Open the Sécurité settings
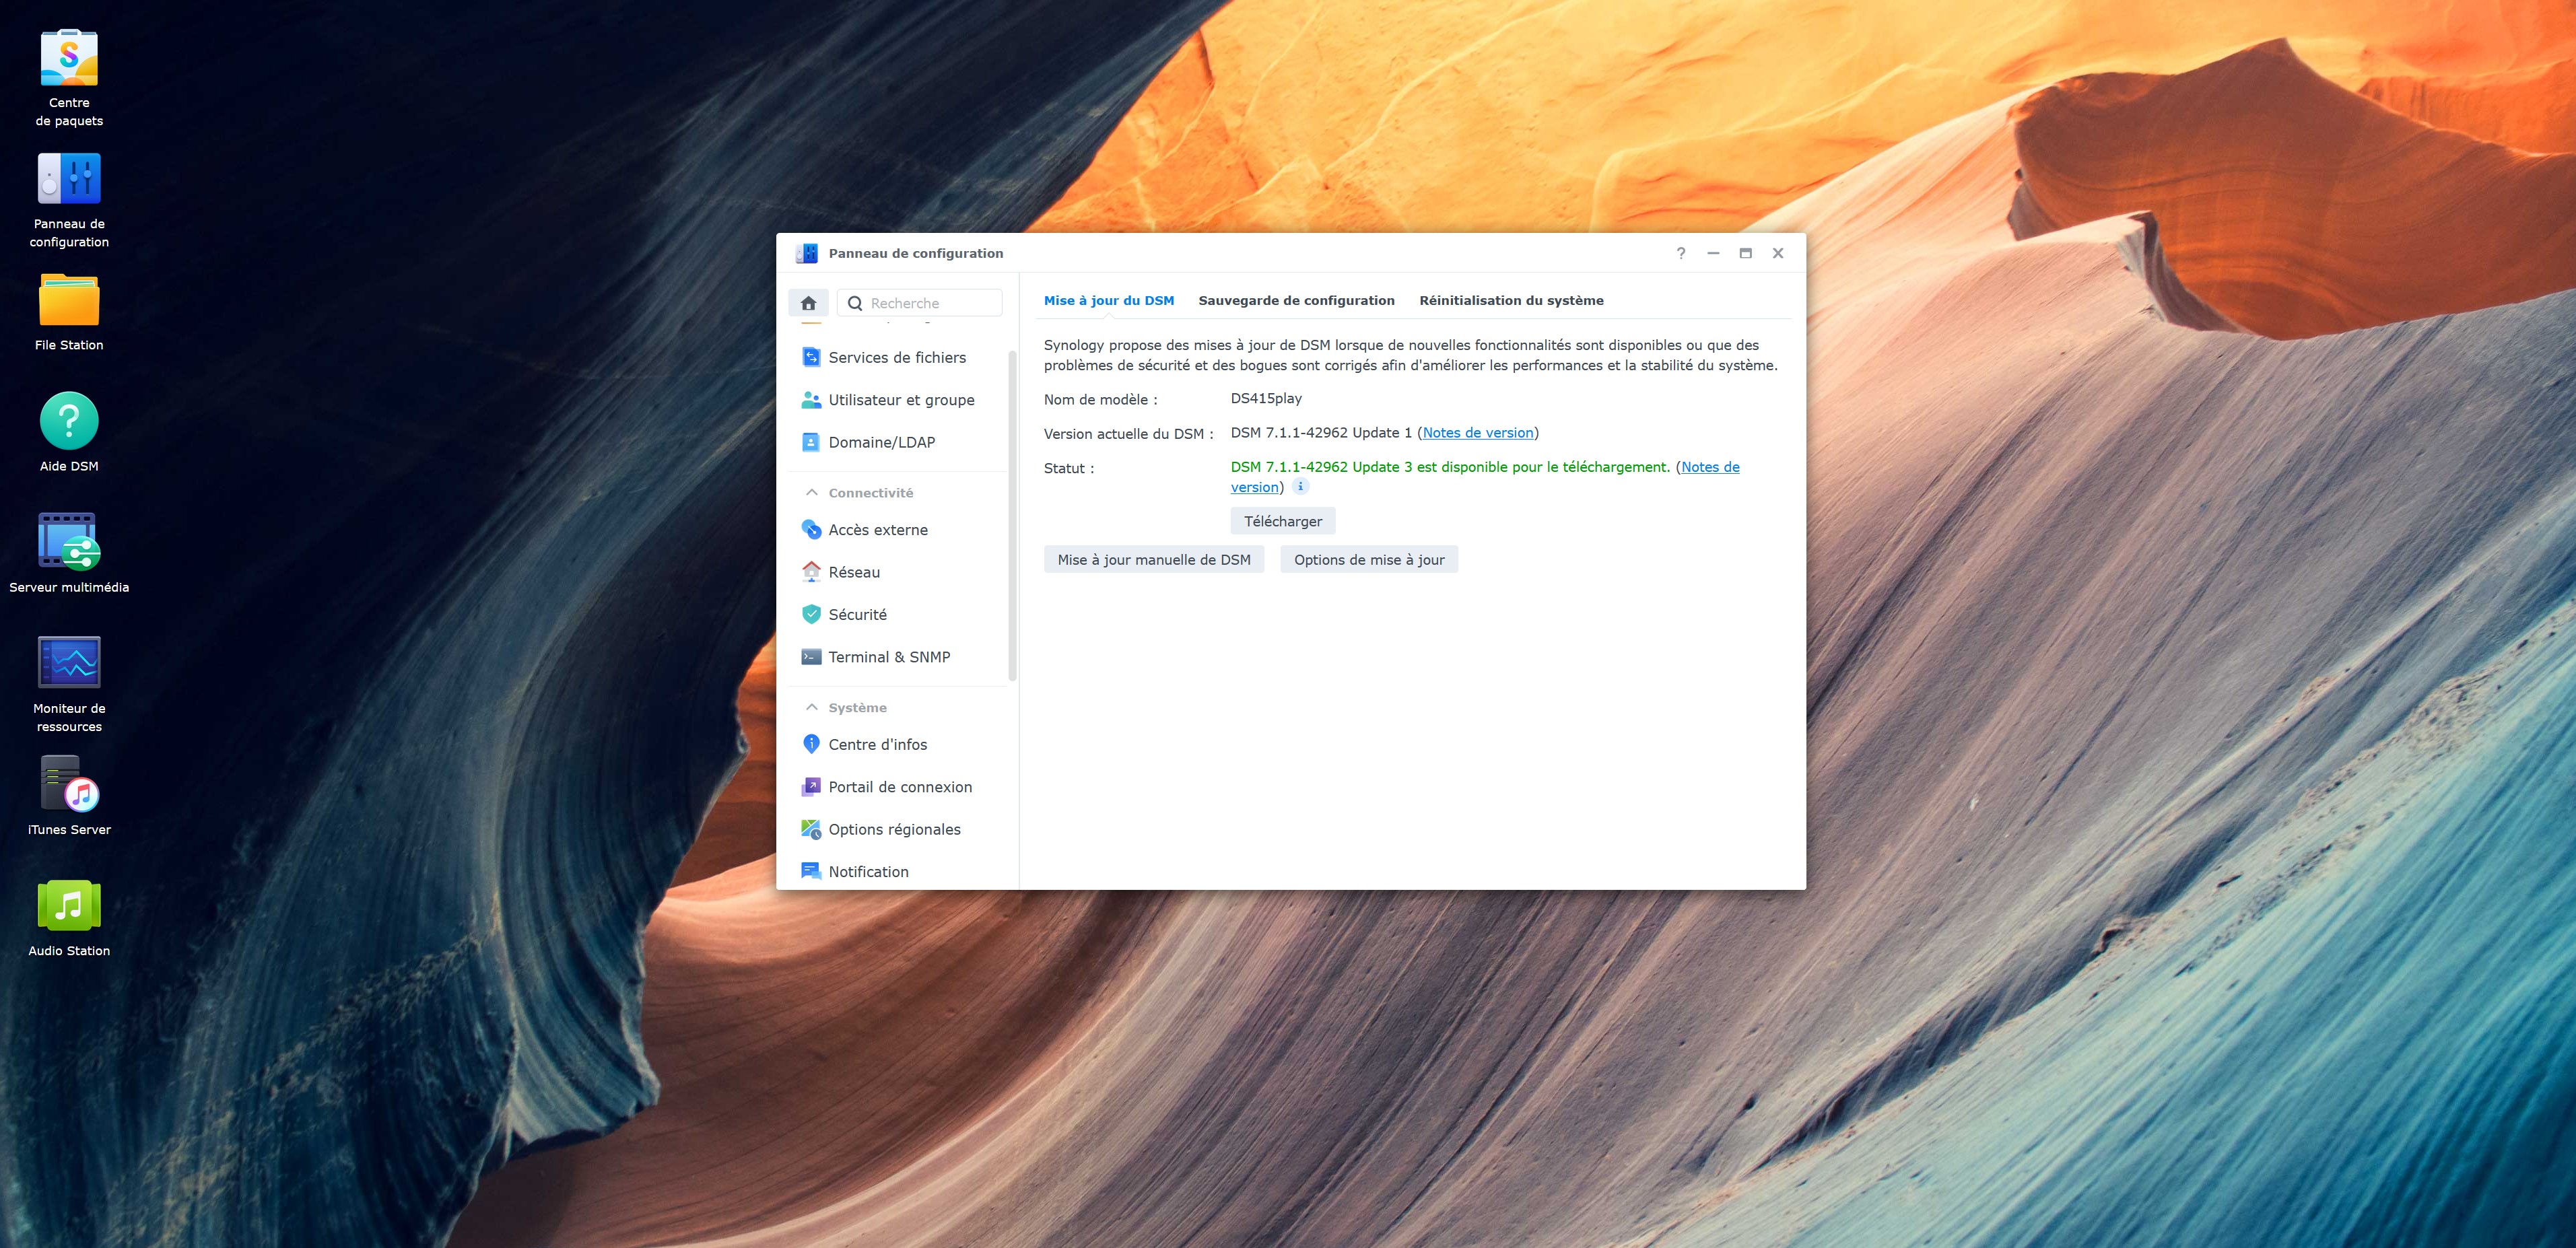The width and height of the screenshot is (2576, 1248). tap(856, 614)
